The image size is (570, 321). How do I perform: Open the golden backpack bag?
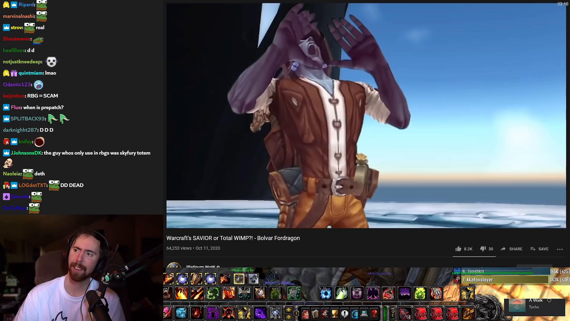point(468,313)
